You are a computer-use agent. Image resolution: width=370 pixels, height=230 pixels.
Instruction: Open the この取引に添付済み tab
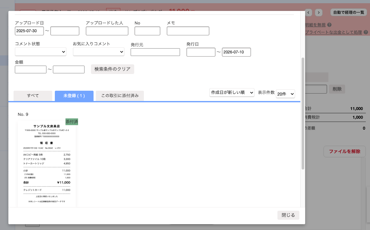tap(120, 96)
